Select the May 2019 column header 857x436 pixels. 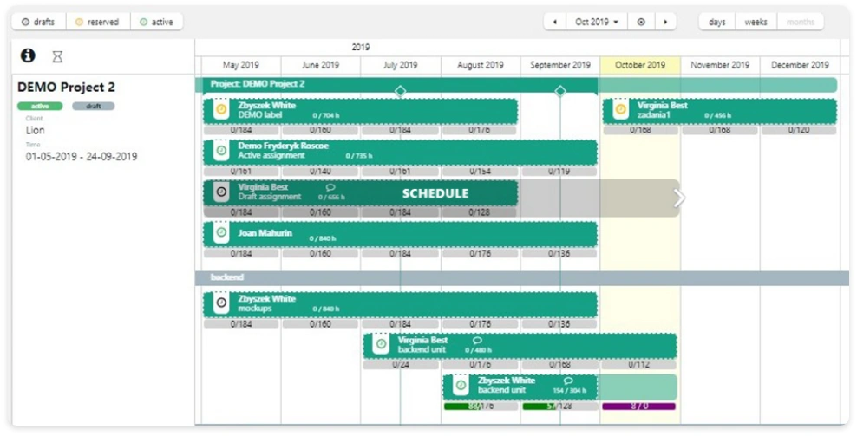coord(241,65)
